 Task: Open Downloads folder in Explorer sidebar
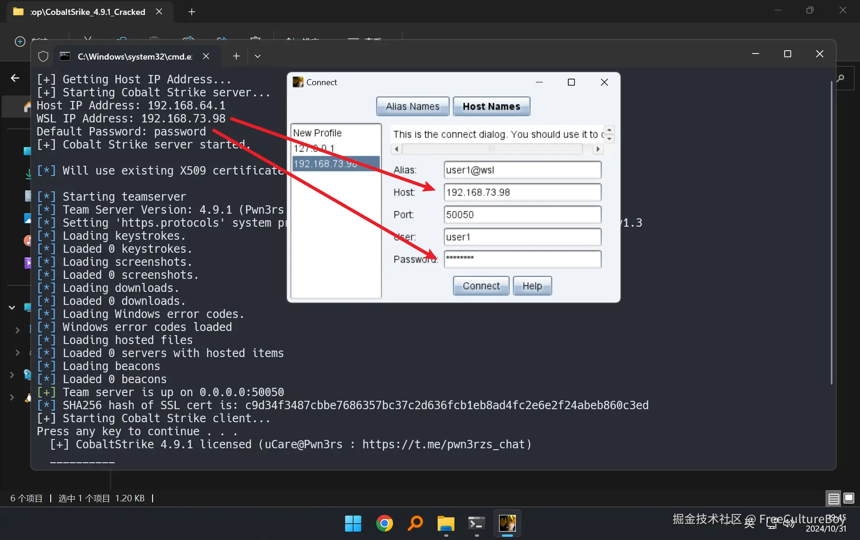click(x=28, y=174)
